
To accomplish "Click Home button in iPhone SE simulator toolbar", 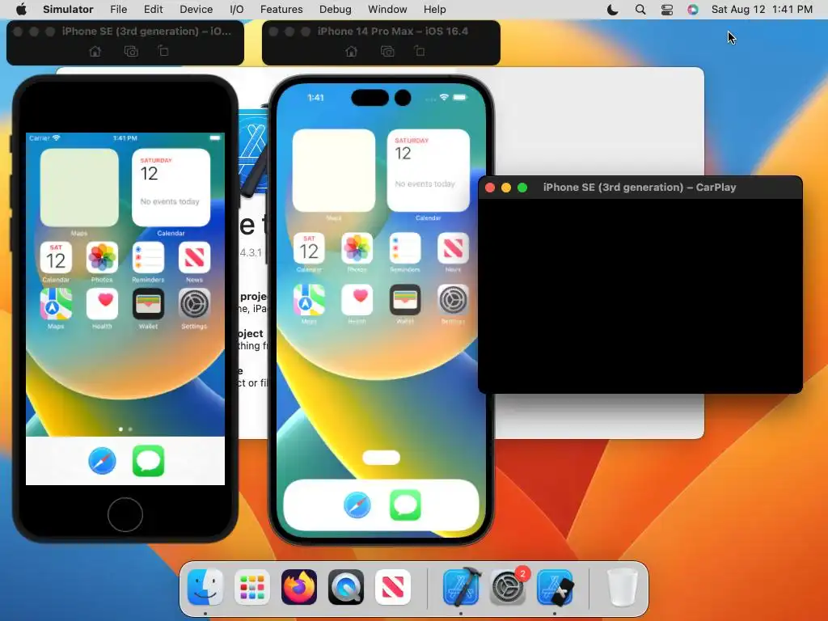I will (95, 51).
